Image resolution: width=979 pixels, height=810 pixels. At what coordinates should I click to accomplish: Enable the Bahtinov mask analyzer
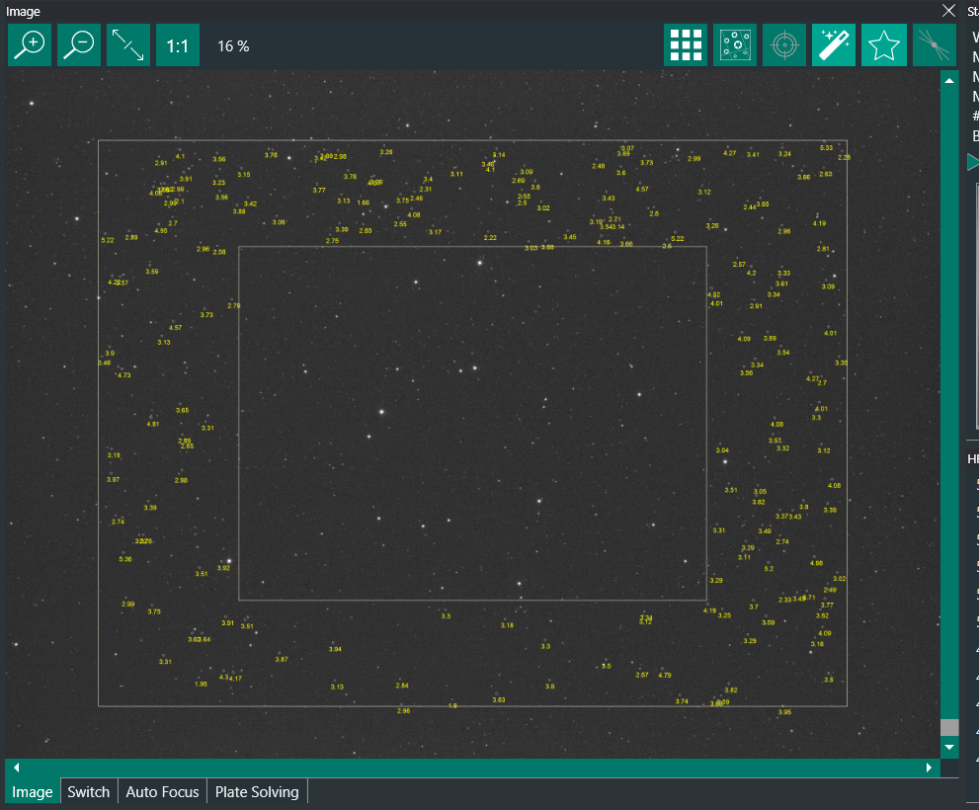point(933,45)
